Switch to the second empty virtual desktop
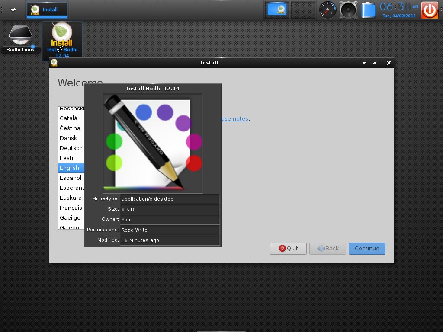Screen dimensions: 443x332 pos(303,10)
